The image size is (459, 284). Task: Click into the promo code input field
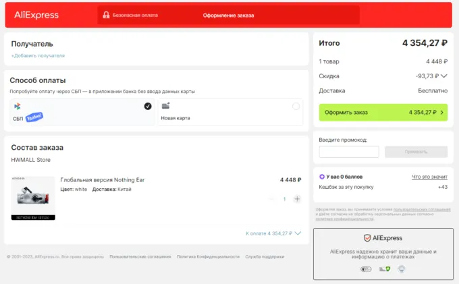[x=349, y=152]
